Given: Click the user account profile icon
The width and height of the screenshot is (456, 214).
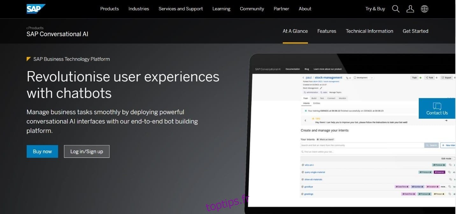Looking at the screenshot, I should click(x=410, y=9).
